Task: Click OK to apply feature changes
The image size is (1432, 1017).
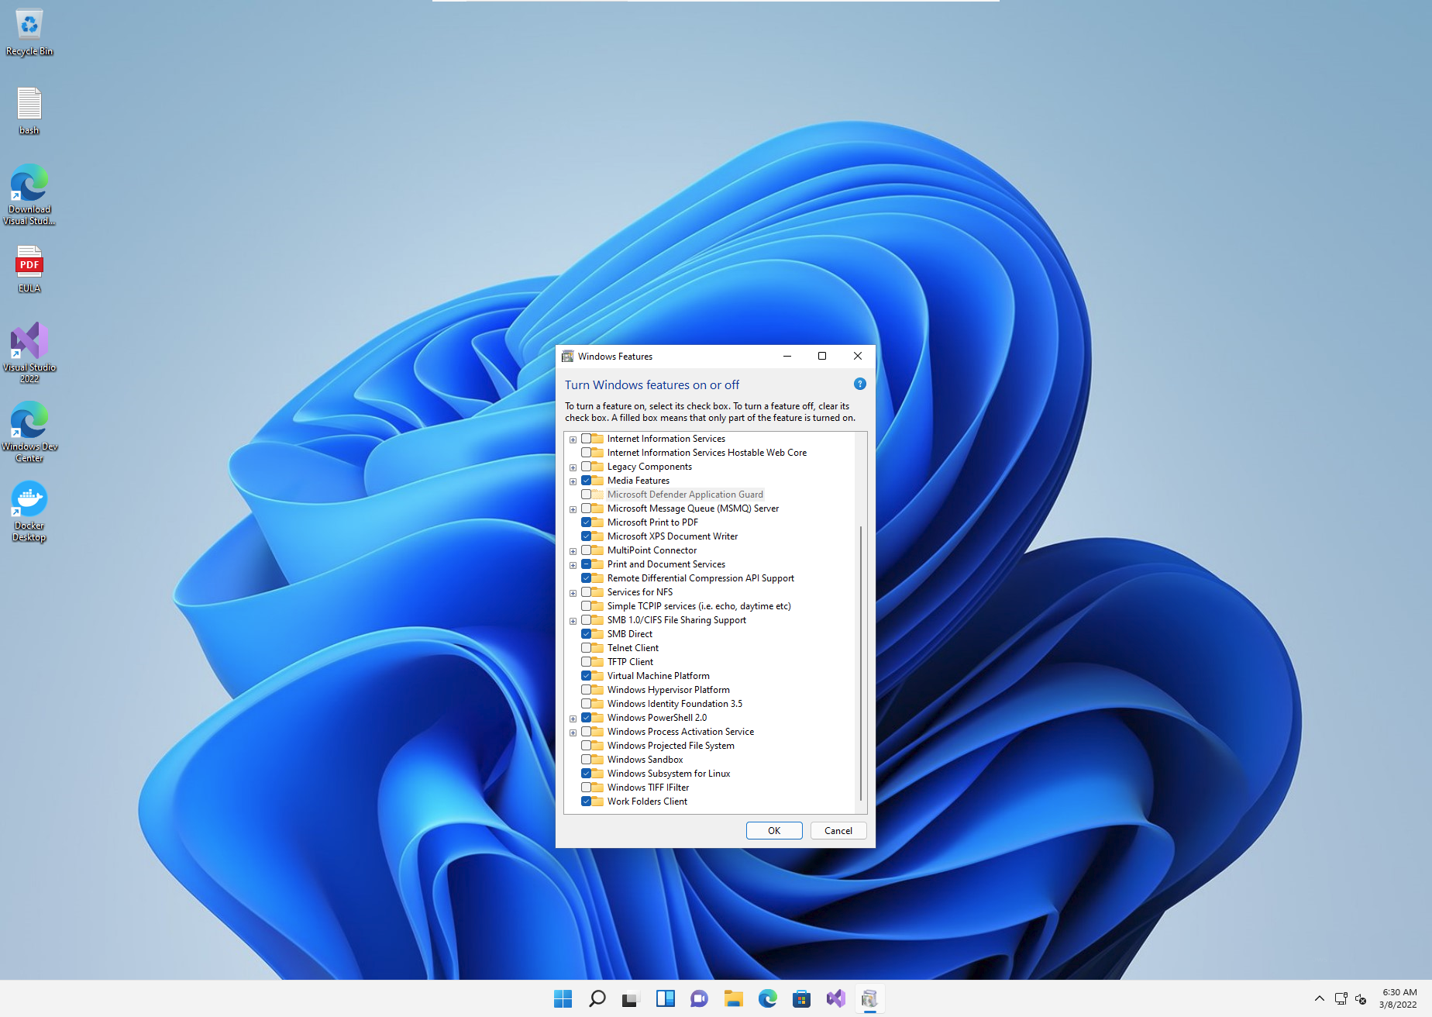Action: click(773, 830)
